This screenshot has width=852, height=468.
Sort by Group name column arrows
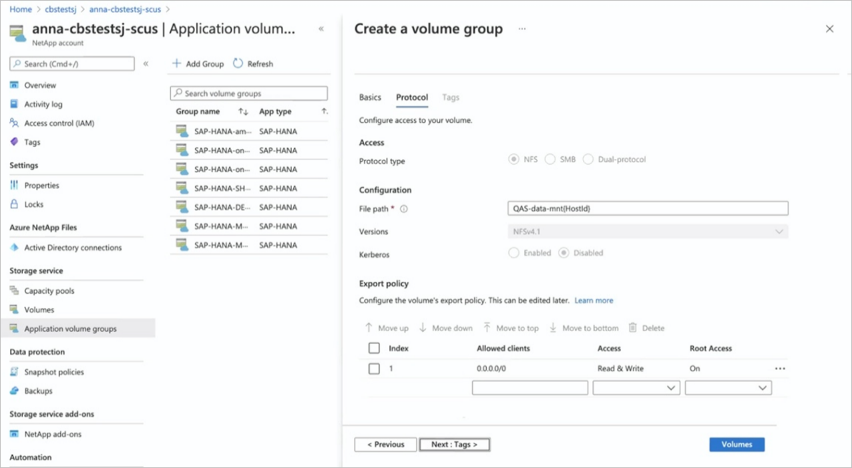pos(243,111)
